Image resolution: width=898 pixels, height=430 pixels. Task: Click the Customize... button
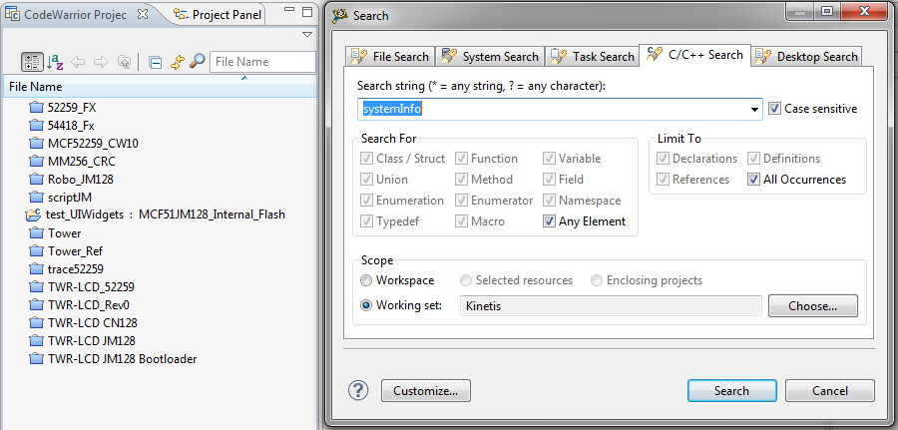pos(424,390)
